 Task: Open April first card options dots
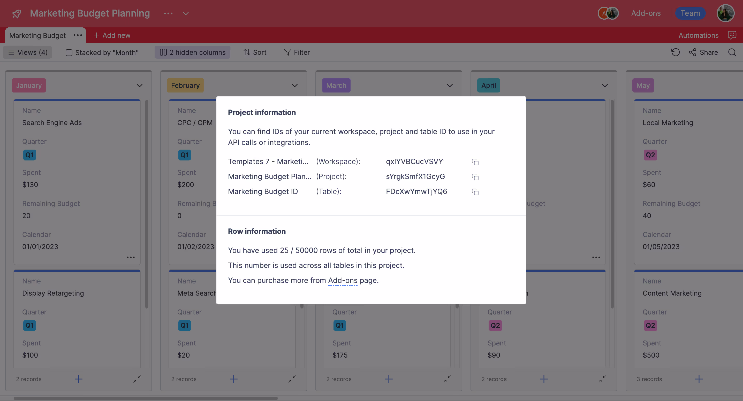pos(596,257)
